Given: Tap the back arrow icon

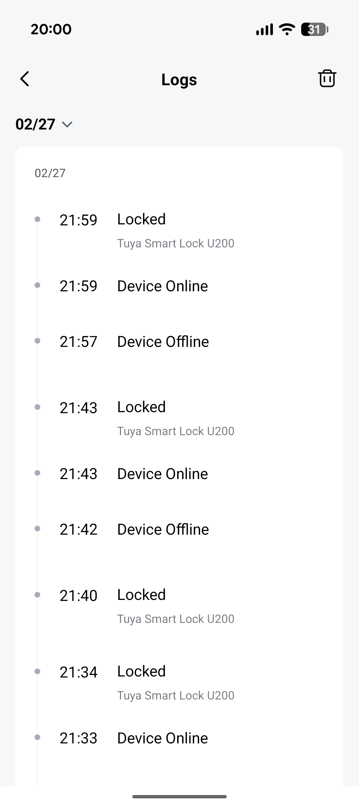Looking at the screenshot, I should click(x=25, y=79).
